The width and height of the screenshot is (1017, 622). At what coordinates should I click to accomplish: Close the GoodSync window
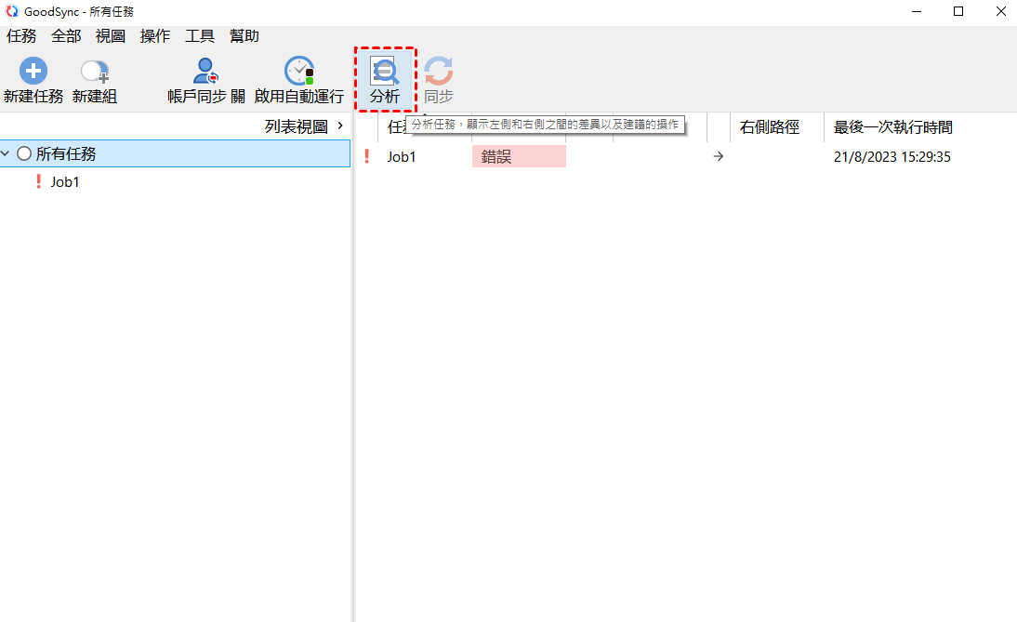tap(1001, 12)
